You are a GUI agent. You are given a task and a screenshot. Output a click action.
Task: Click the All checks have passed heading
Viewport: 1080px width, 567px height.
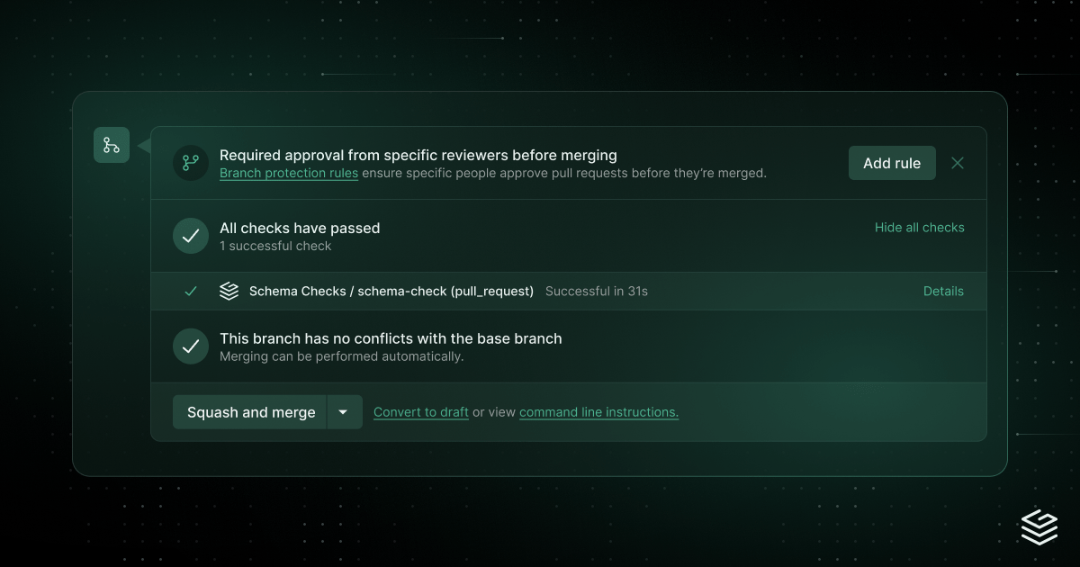pos(300,228)
